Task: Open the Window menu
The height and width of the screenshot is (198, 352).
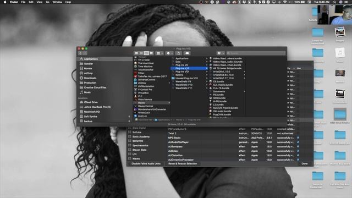Action: (x=57, y=2)
